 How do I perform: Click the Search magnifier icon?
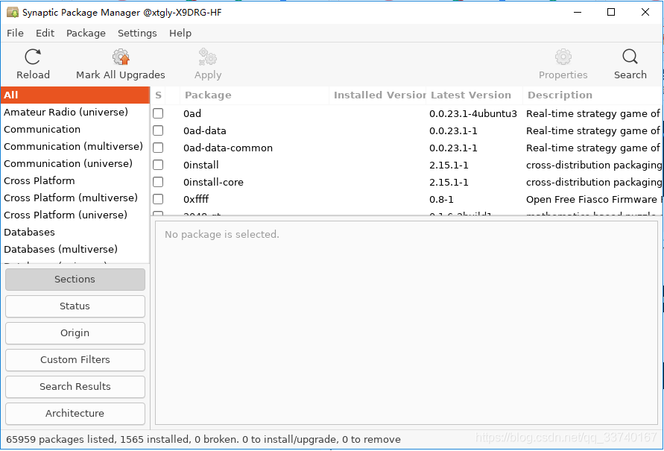point(630,57)
